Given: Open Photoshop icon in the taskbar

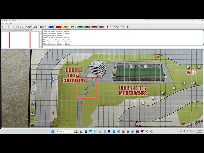Looking at the screenshot, I should click(x=109, y=131).
